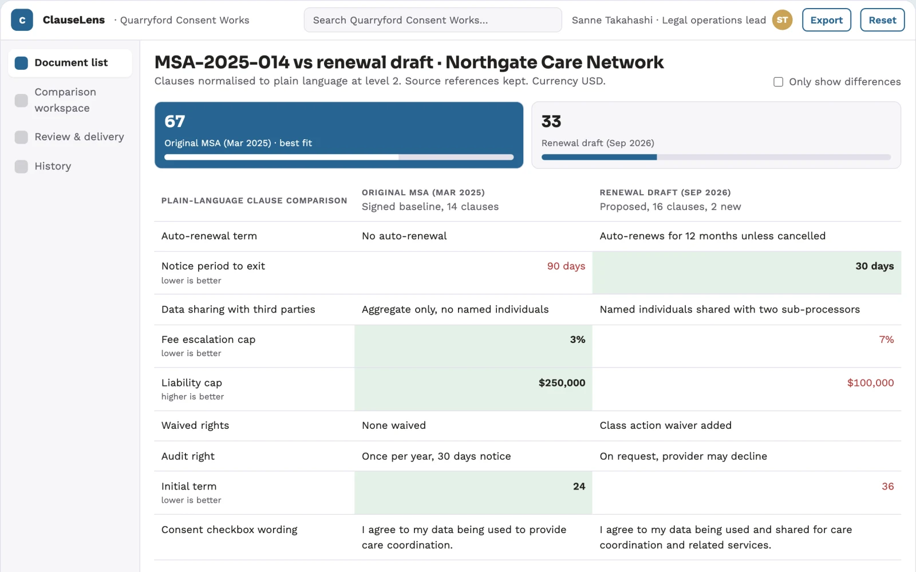The image size is (916, 572).
Task: Click the History sidebar icon
Action: point(21,167)
